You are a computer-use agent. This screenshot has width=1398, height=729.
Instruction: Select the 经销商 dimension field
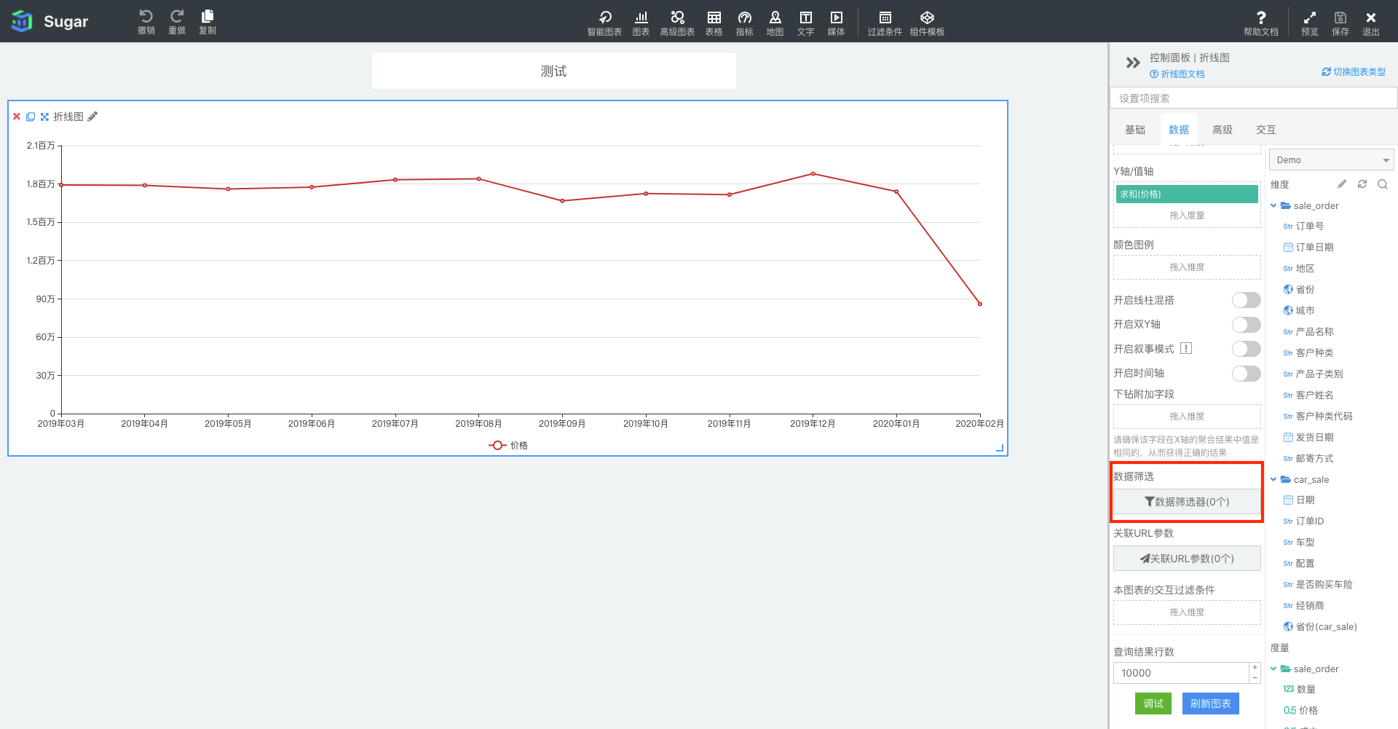[1303, 606]
